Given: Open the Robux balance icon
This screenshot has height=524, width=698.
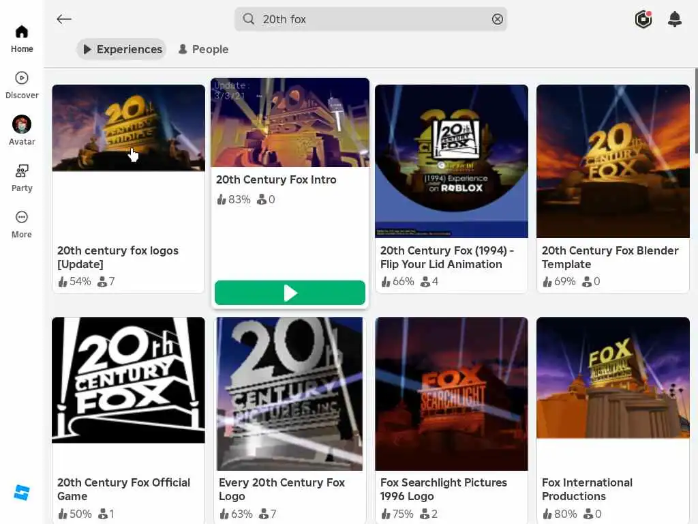Looking at the screenshot, I should click(643, 19).
